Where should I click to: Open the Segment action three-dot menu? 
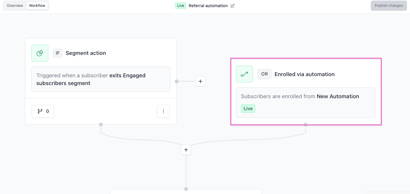point(163,111)
